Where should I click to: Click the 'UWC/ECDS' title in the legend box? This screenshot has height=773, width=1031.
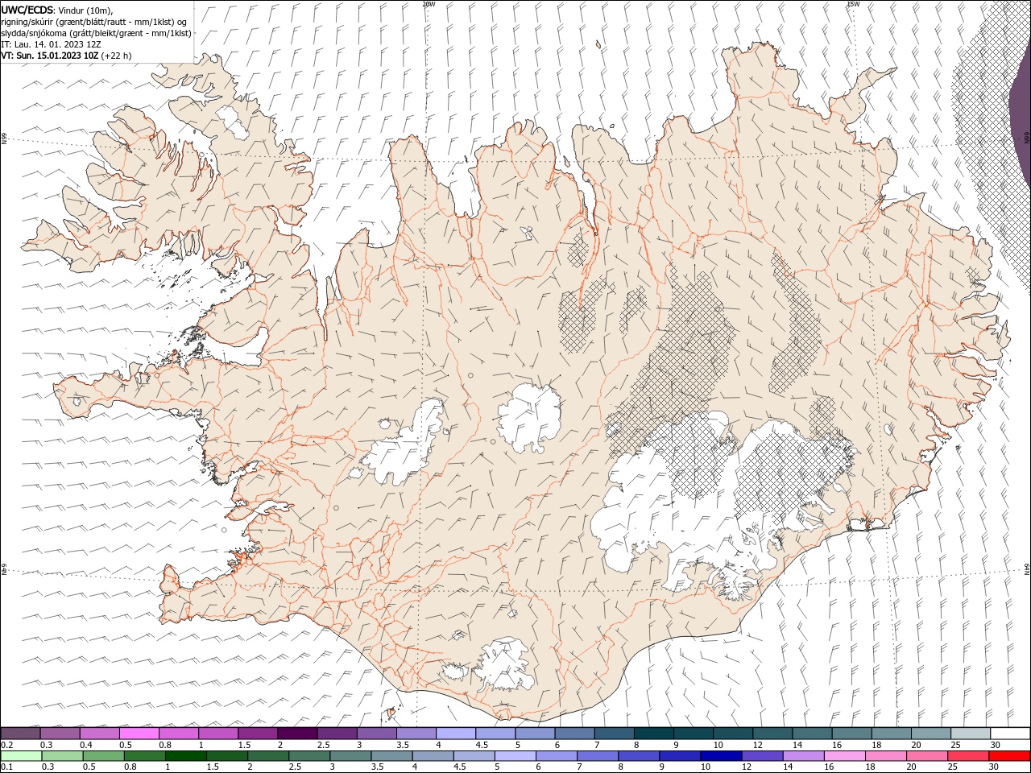point(27,10)
